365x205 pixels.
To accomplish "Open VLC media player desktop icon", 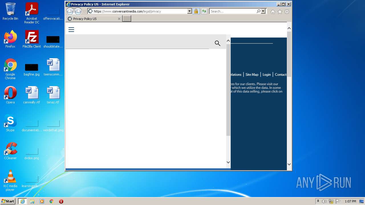I will 10,181.
